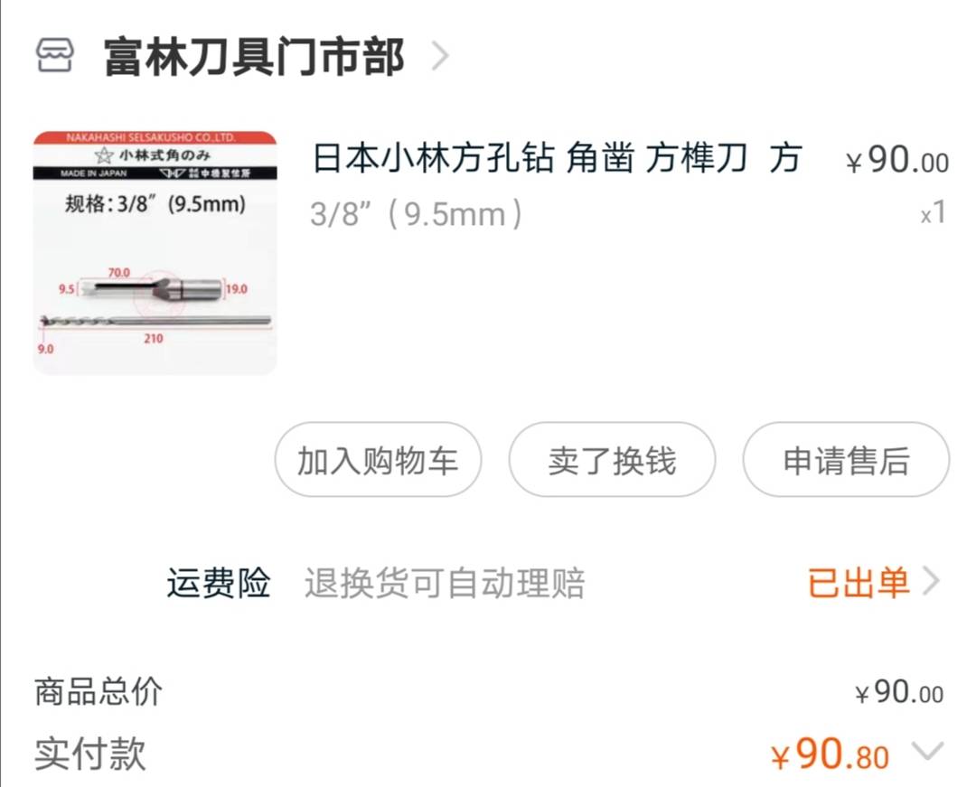Click the shop storefront icon
This screenshot has width=976, height=787.
(x=55, y=56)
